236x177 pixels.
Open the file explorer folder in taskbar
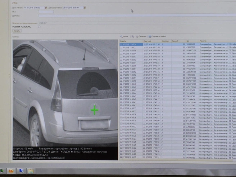(31, 171)
